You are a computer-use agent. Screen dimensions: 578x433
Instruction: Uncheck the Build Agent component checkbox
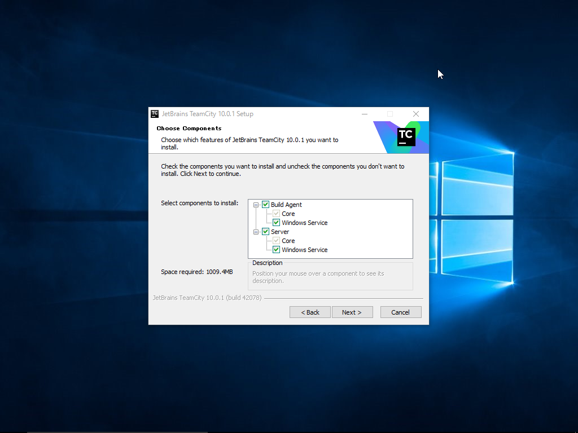click(x=265, y=204)
